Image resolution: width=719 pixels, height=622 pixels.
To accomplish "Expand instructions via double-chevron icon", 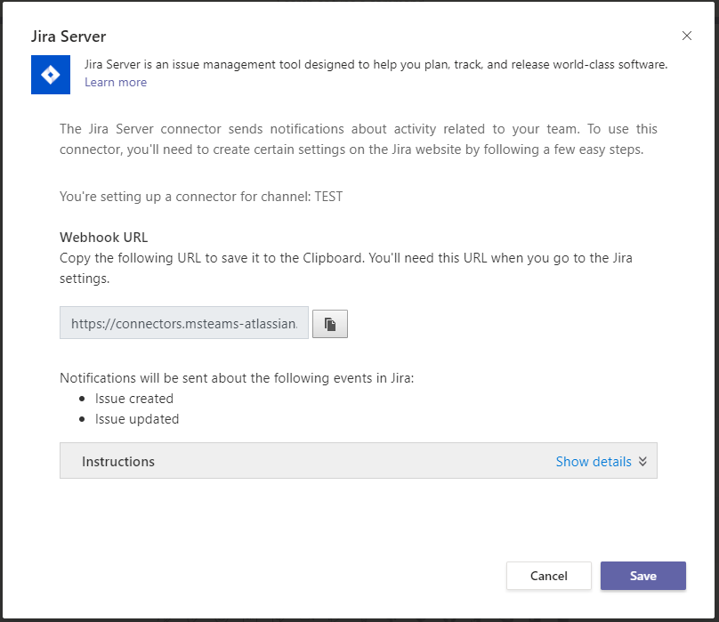I will click(x=642, y=462).
